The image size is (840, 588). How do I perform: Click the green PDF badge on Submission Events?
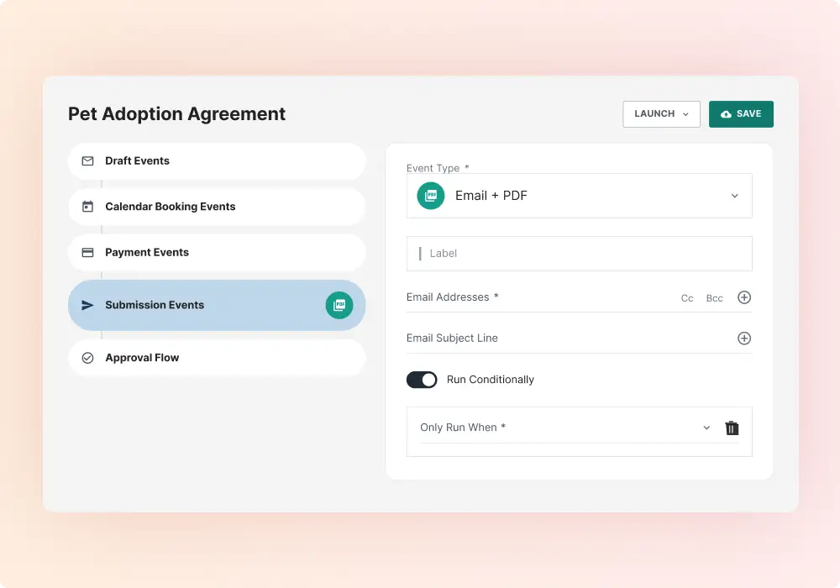coord(339,305)
